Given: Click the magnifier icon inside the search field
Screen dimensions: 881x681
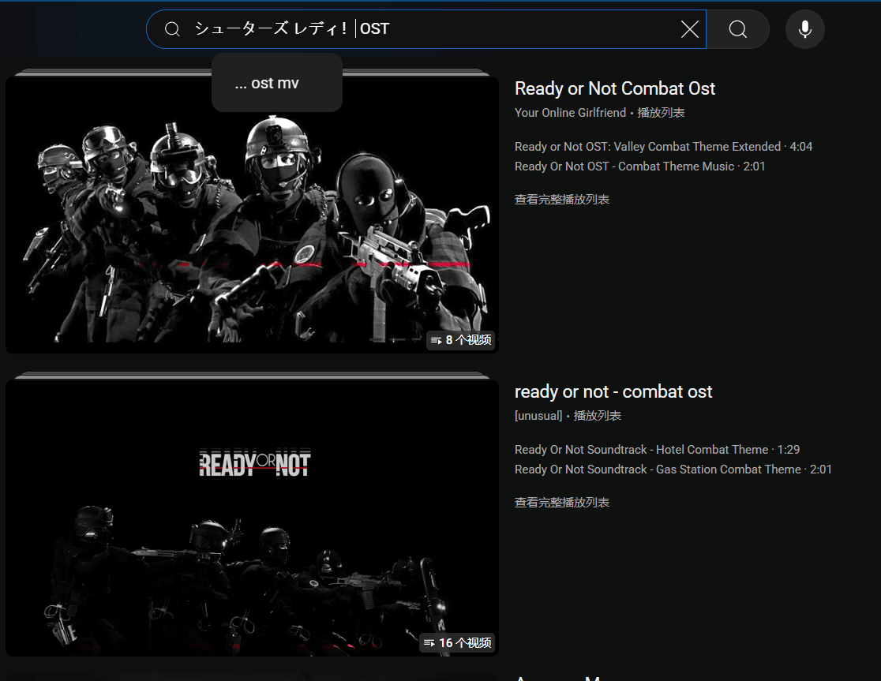Looking at the screenshot, I should coord(172,29).
